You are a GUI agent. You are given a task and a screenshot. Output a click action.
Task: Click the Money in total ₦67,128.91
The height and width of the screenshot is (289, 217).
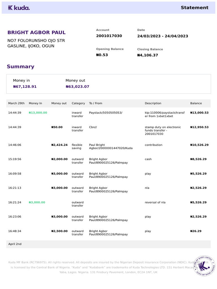[x=25, y=87]
